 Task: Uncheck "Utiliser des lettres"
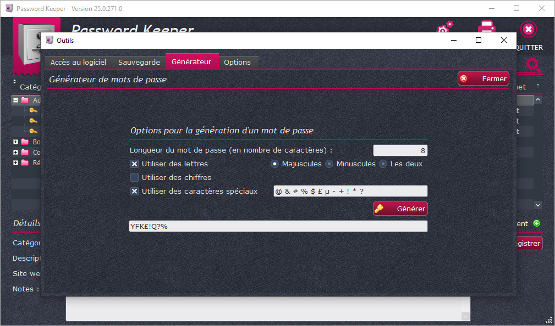point(135,164)
